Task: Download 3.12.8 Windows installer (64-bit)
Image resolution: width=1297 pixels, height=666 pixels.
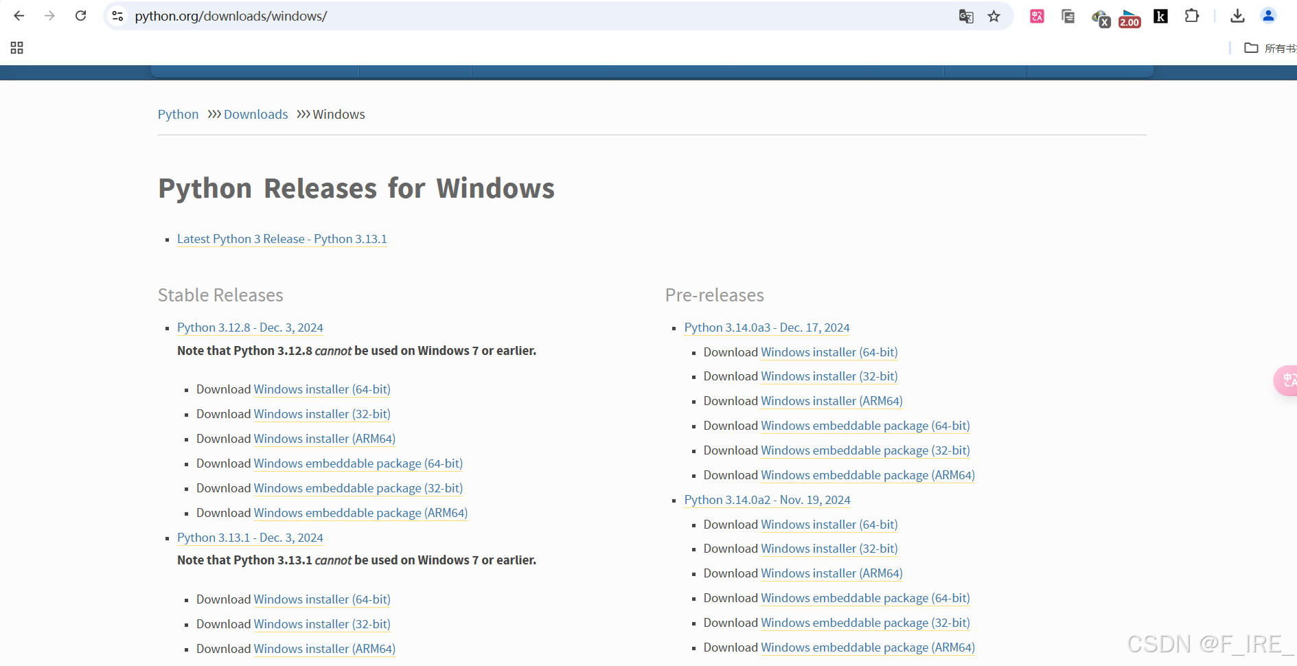Action: coord(322,389)
